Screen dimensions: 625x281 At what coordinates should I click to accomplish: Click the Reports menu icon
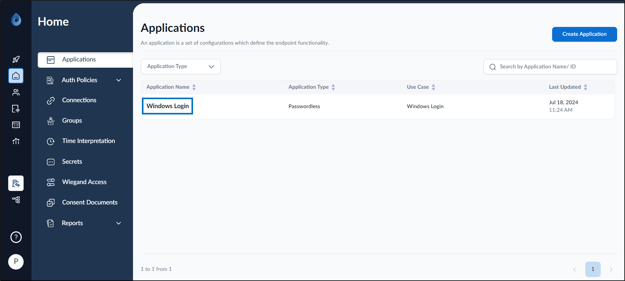50,223
